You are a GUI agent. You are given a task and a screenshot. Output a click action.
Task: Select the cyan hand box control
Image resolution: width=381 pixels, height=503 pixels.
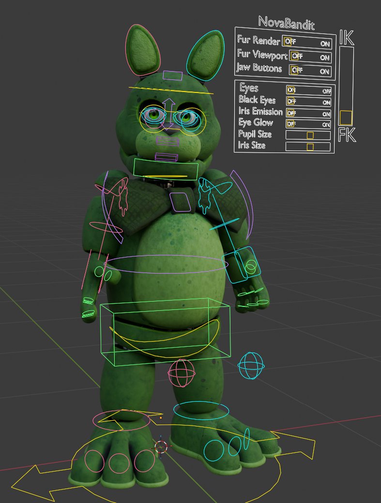[242, 265]
